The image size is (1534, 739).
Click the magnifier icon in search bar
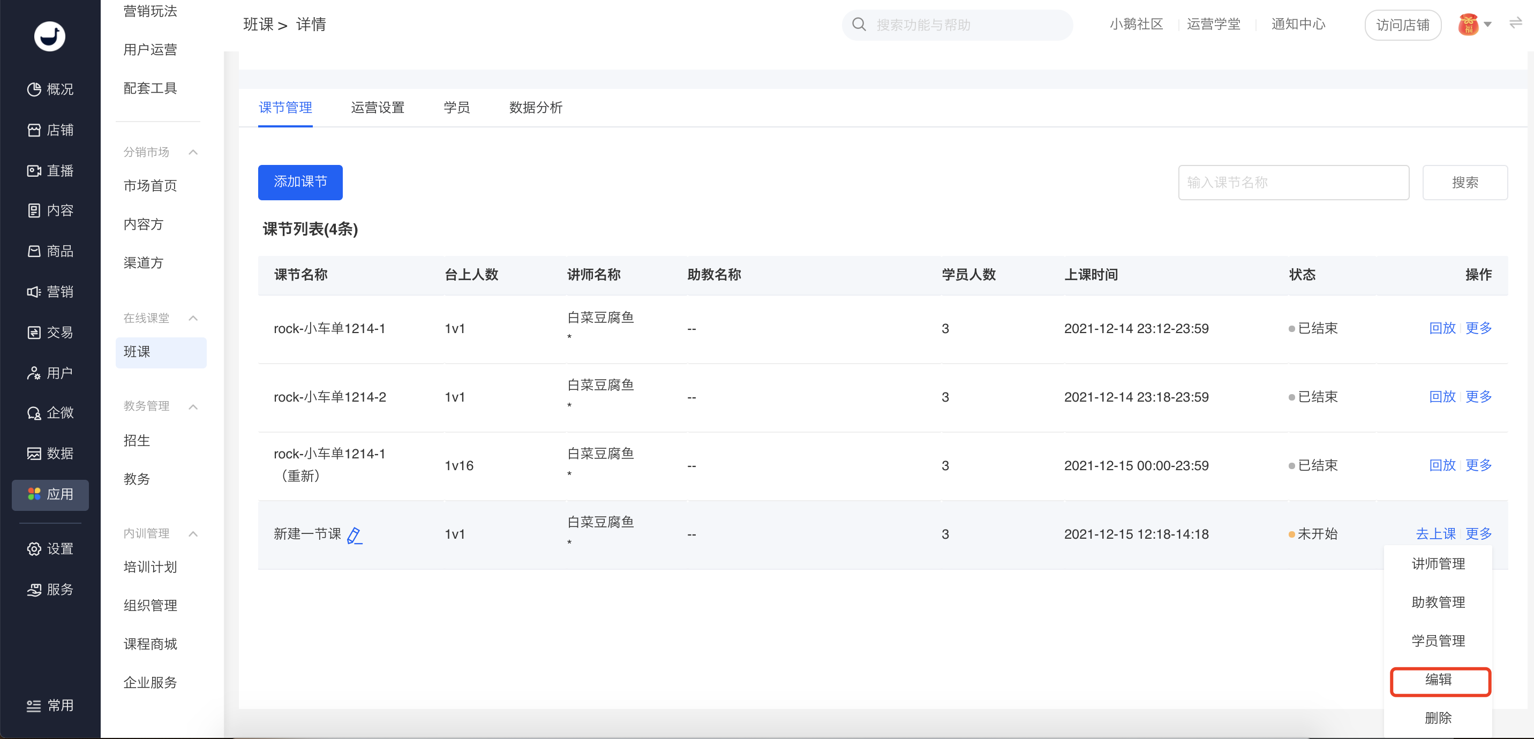(x=859, y=25)
